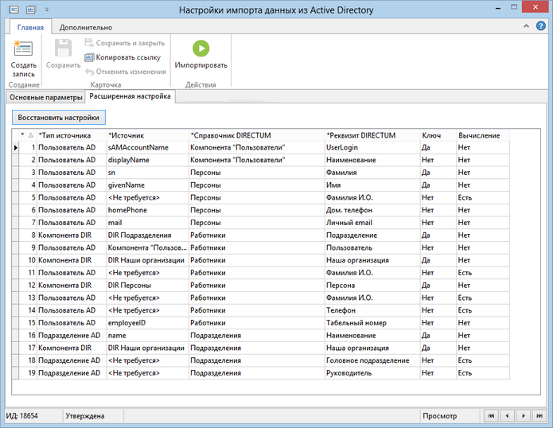
Task: Click the Личный email requisite cell
Action: (372, 223)
